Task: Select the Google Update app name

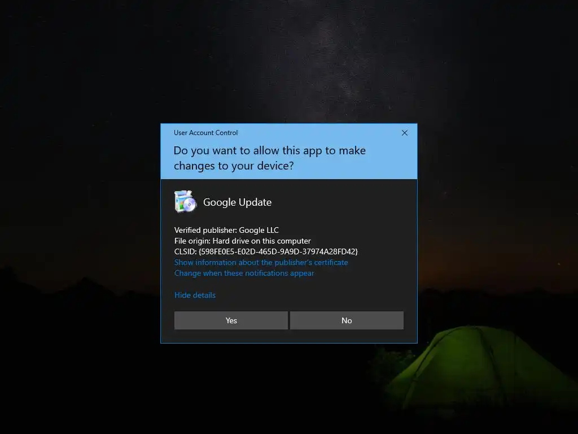Action: coord(237,202)
